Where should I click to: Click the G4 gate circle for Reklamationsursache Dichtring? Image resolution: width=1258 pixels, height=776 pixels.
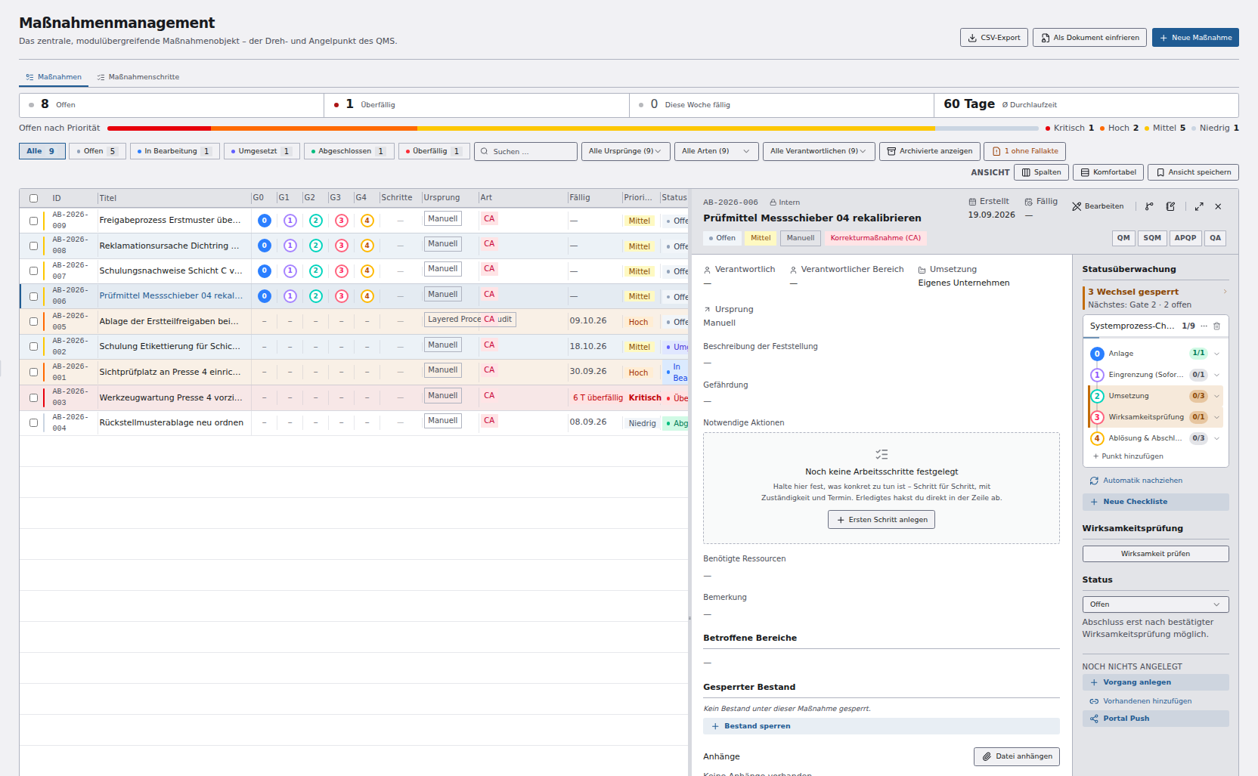(367, 246)
